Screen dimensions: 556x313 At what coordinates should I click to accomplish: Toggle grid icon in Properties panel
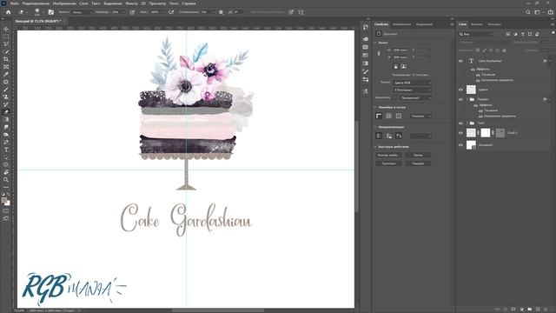tap(388, 116)
